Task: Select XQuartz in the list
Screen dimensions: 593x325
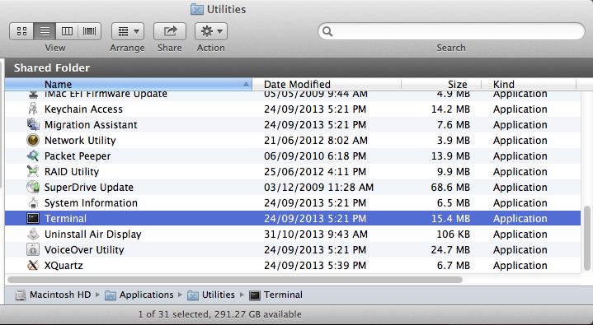Action: (64, 266)
